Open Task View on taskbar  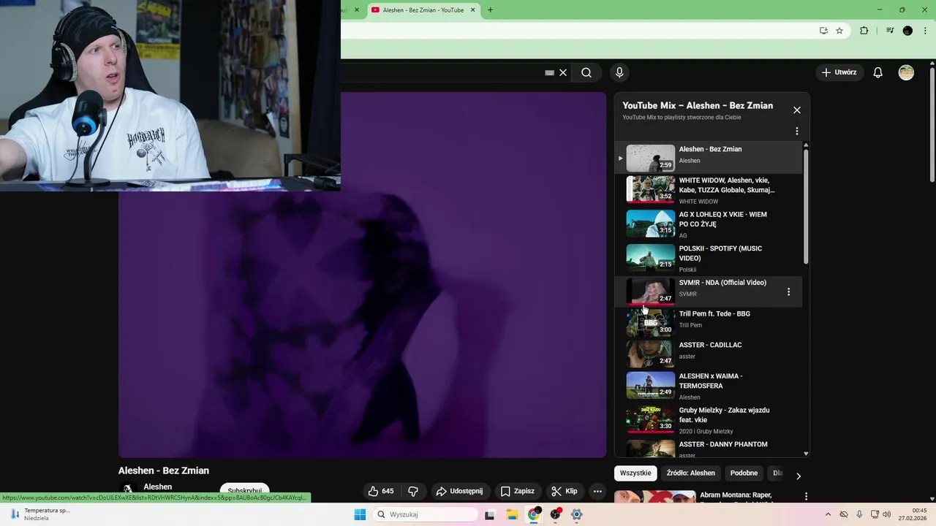tap(490, 514)
